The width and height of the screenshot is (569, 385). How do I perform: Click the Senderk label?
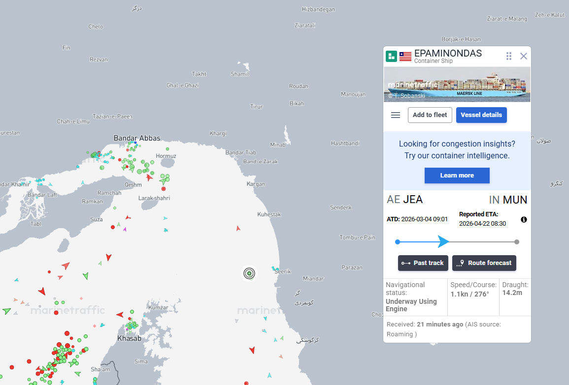pos(341,207)
